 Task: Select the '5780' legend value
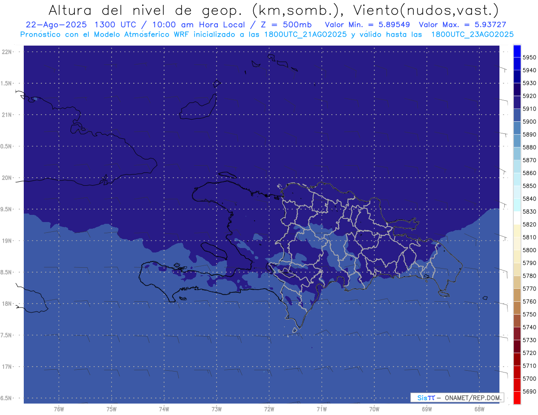coord(529,276)
